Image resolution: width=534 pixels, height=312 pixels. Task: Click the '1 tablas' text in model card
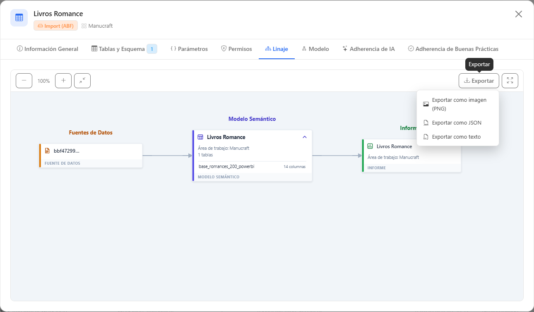(x=205, y=155)
